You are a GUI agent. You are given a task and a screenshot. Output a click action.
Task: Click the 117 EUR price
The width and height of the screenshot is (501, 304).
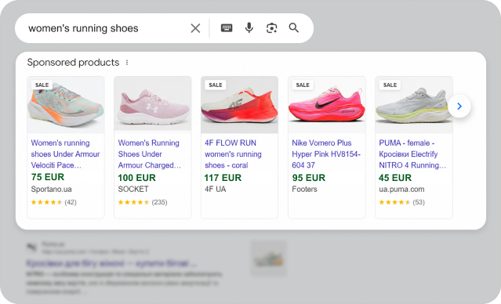click(223, 178)
